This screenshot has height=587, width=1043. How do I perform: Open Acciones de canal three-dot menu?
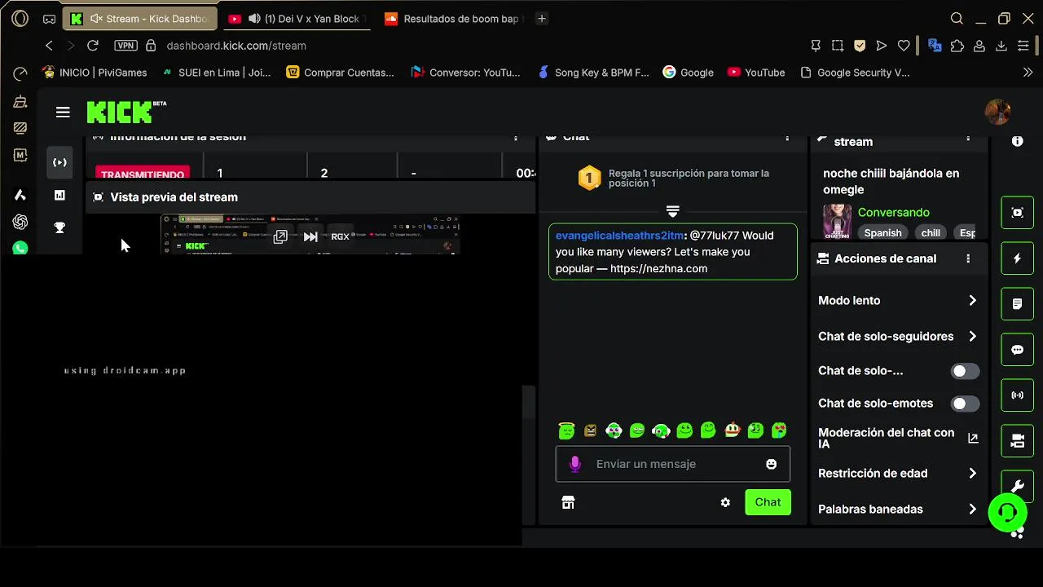(x=968, y=258)
